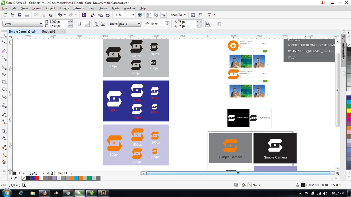Click the Print icon

[27, 15]
